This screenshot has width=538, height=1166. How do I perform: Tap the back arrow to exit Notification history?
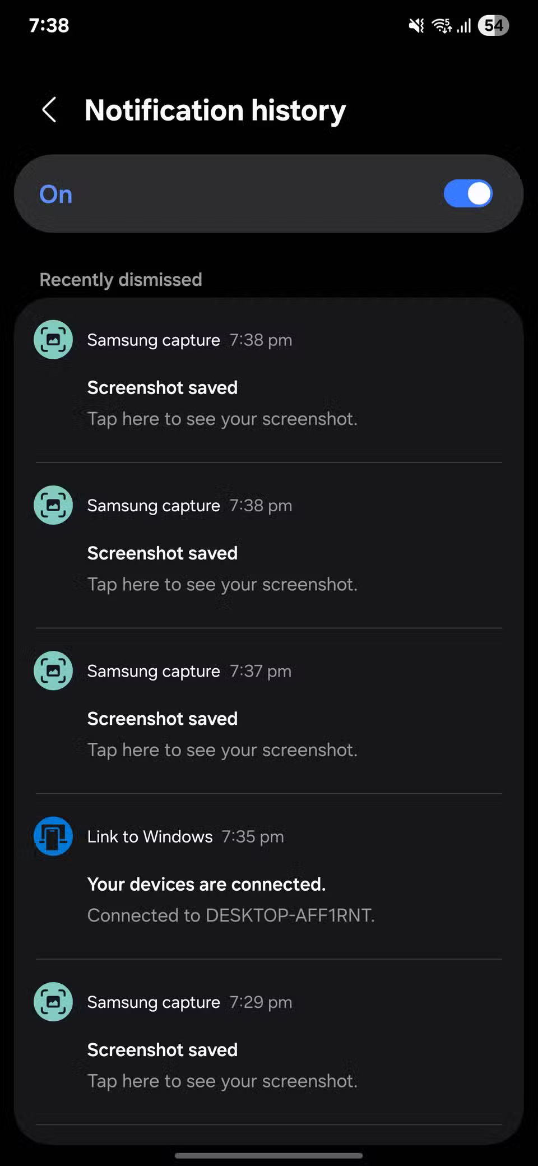(x=49, y=110)
